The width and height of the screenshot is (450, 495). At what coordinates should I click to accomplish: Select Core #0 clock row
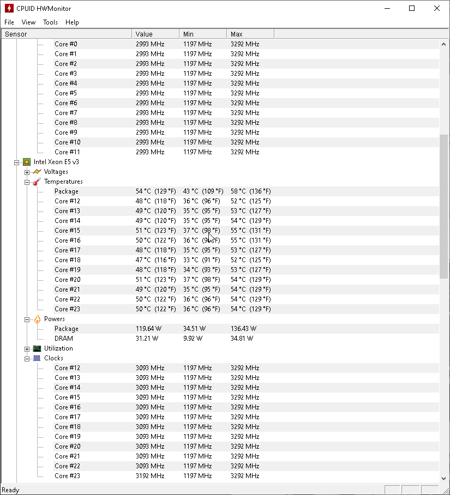click(246, 44)
